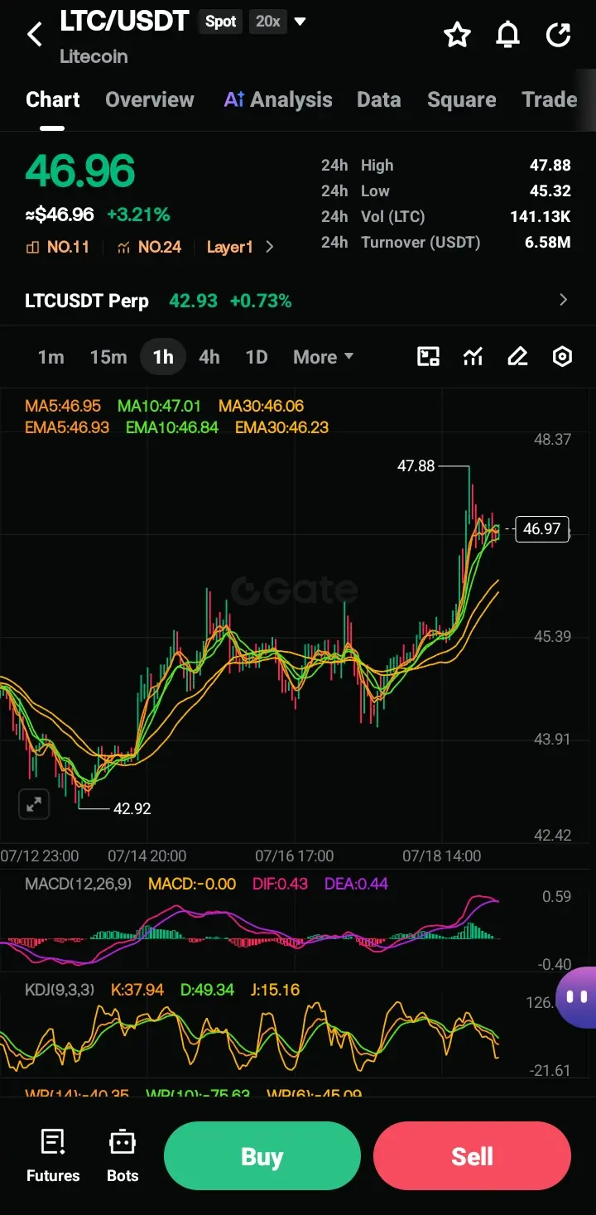Select the 1h timeframe

(x=163, y=357)
